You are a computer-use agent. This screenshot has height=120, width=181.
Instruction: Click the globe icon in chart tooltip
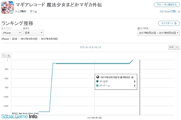tap(98, 77)
